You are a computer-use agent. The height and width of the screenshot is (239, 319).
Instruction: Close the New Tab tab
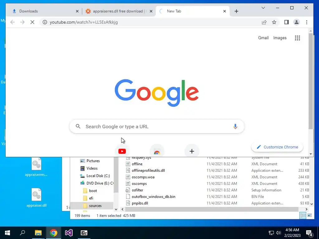pos(225,11)
